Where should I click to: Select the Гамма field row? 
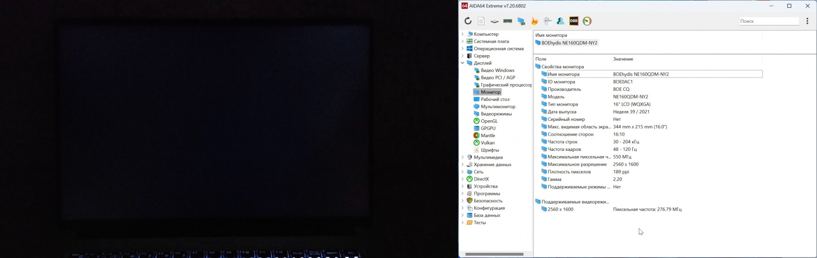click(x=652, y=179)
